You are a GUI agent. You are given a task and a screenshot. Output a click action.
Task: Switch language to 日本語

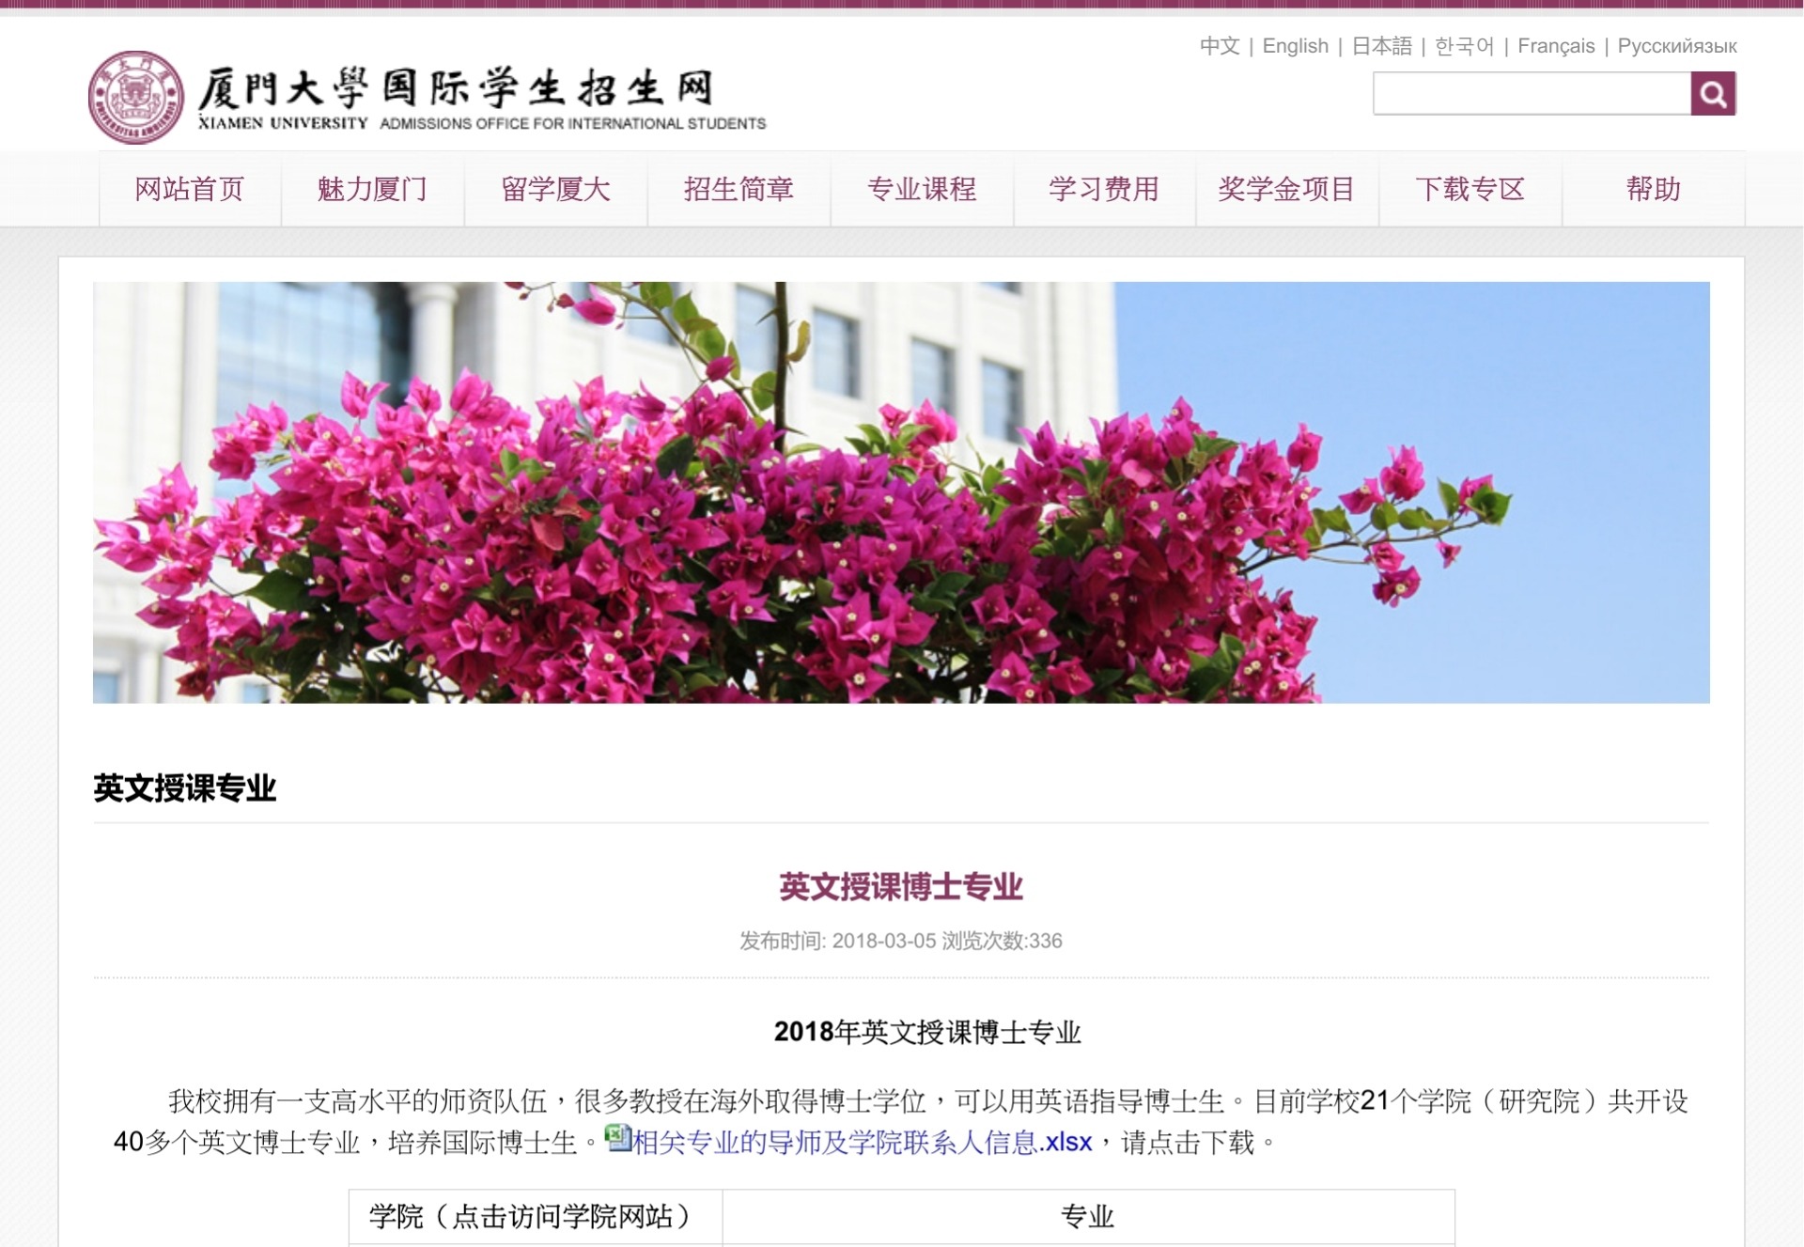[1381, 46]
